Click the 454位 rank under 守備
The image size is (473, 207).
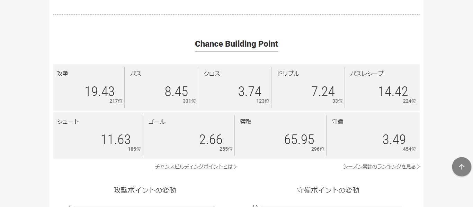pos(409,149)
